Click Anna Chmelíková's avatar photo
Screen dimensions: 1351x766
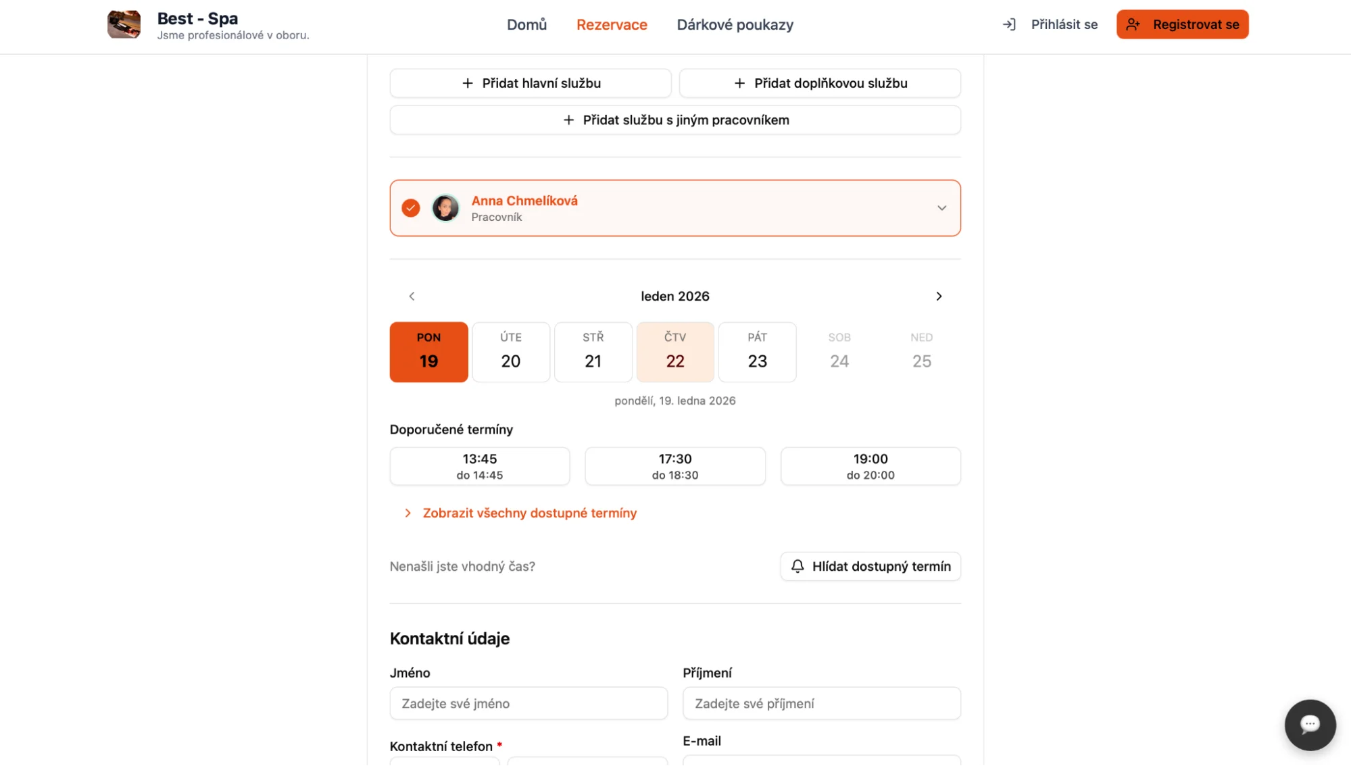pyautogui.click(x=445, y=208)
